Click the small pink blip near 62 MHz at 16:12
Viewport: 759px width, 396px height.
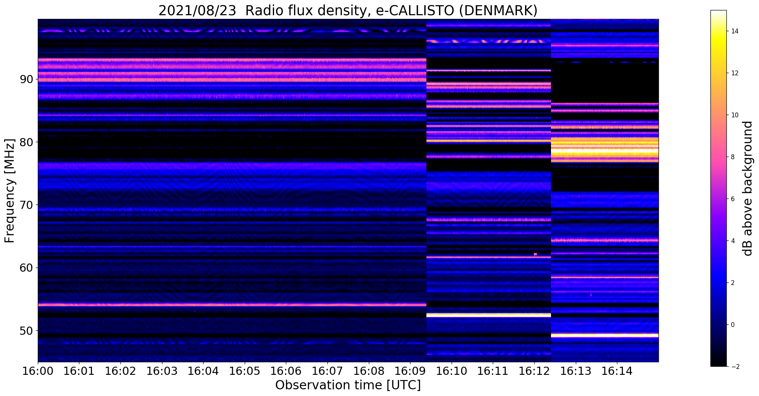click(535, 254)
